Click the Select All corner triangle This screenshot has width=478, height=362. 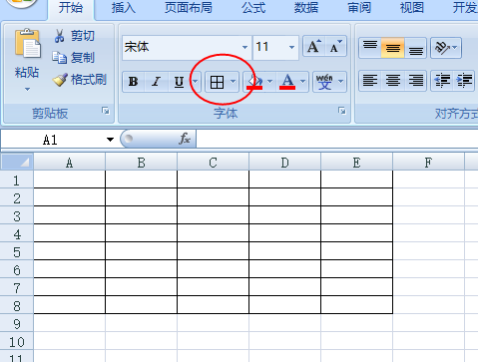17,162
